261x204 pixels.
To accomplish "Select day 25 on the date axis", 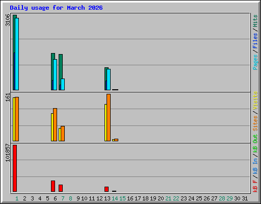I will (199, 198).
